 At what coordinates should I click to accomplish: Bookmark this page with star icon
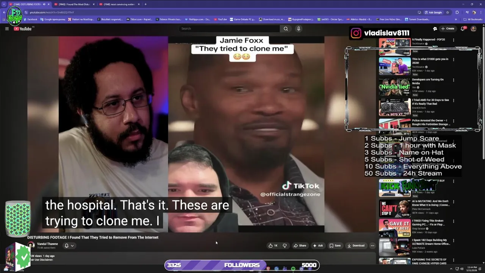(x=447, y=13)
